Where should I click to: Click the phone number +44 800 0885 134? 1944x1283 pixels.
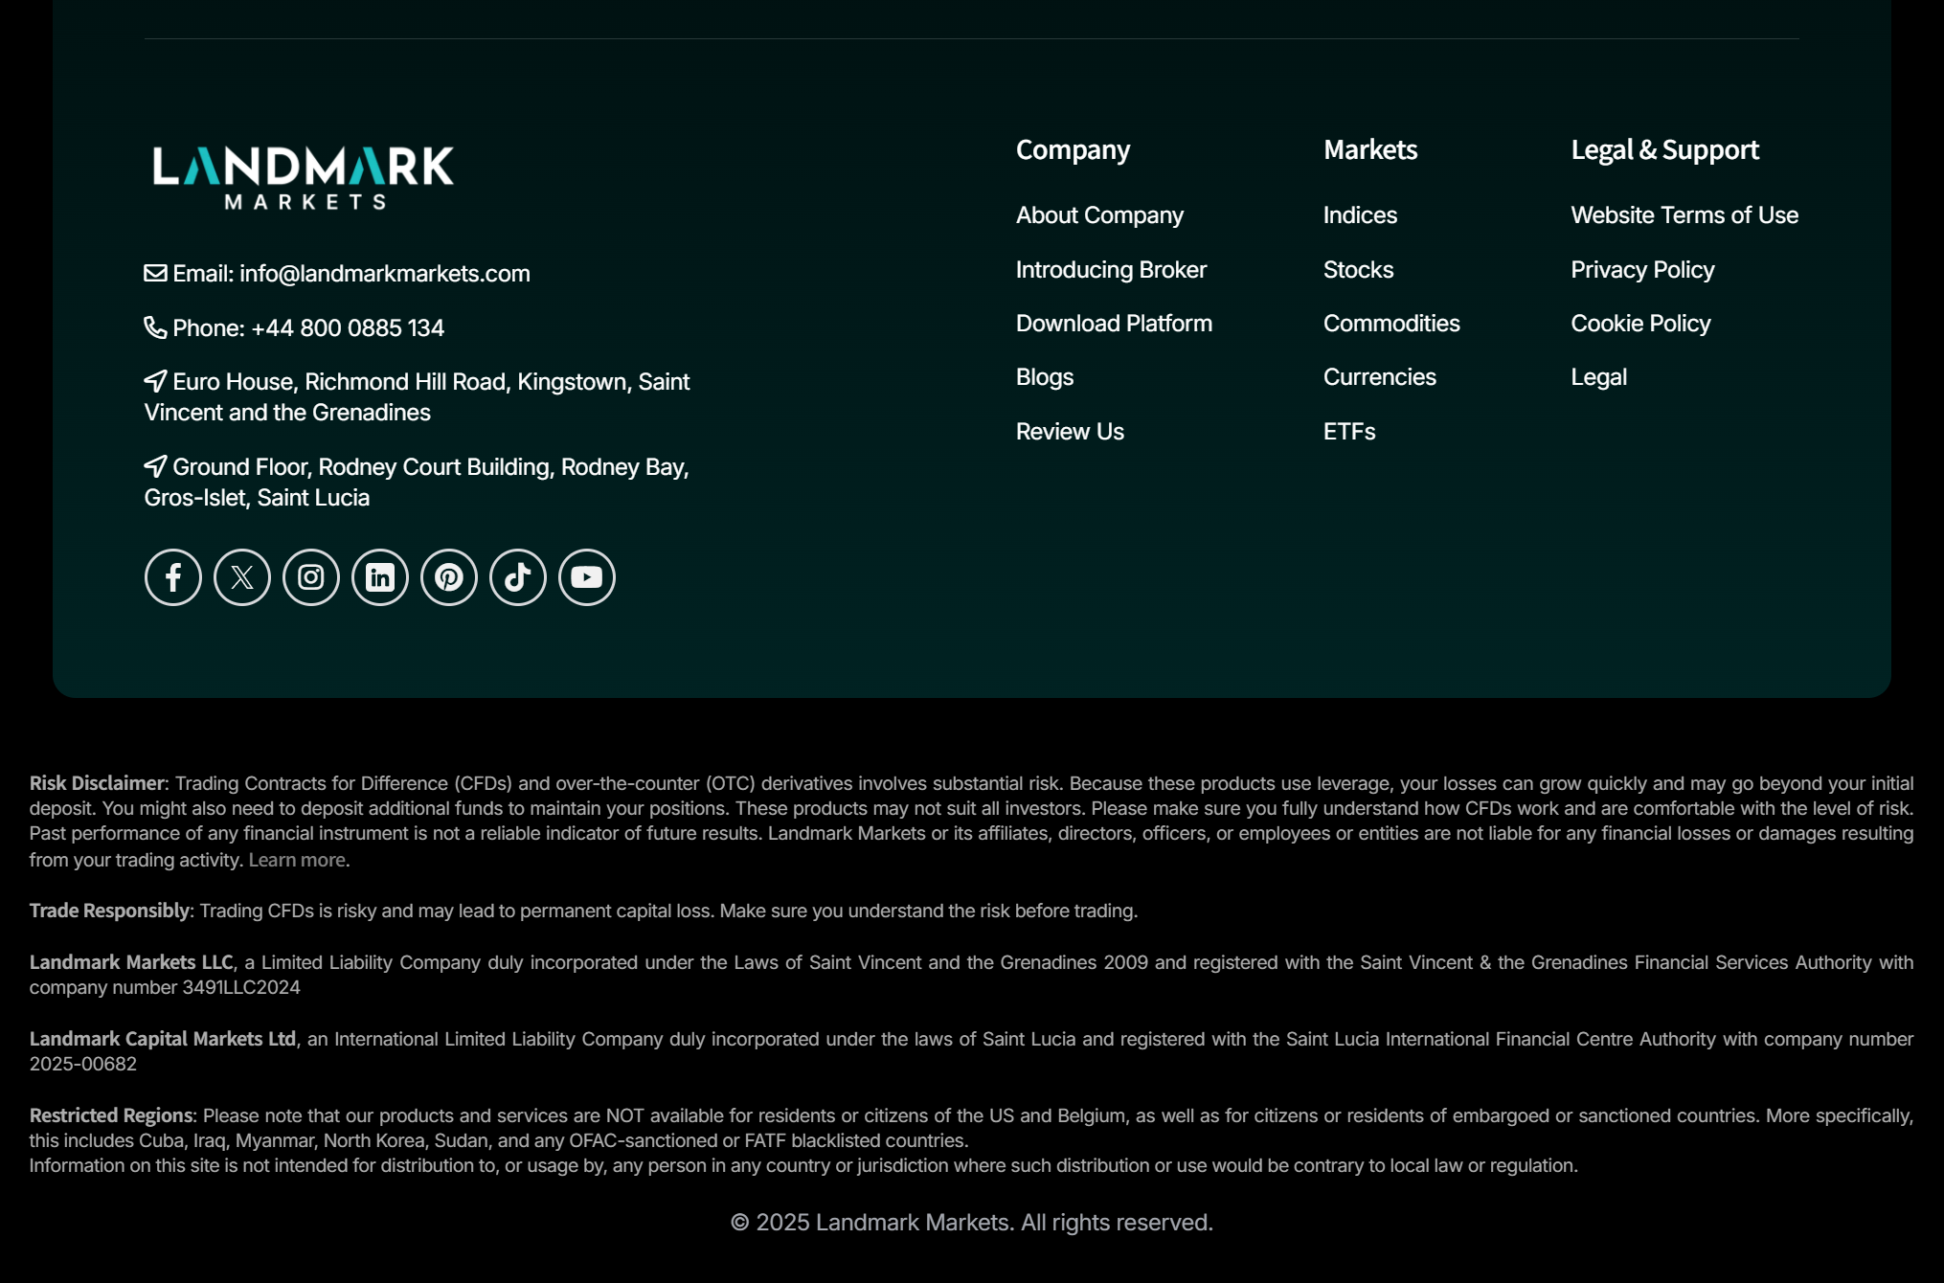tap(347, 328)
